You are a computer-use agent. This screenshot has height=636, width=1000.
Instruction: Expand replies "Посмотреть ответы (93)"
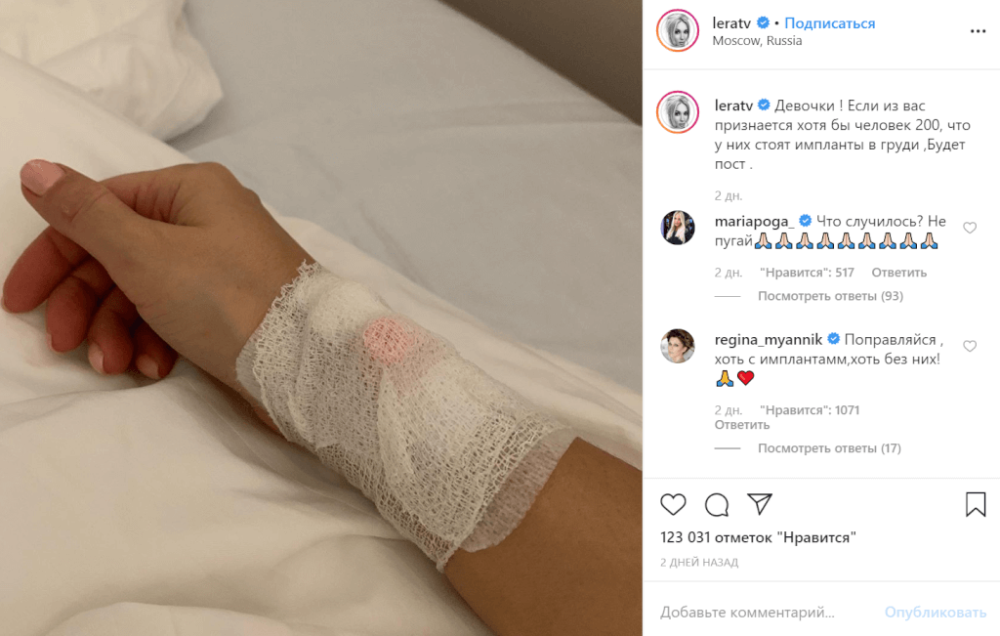click(830, 296)
